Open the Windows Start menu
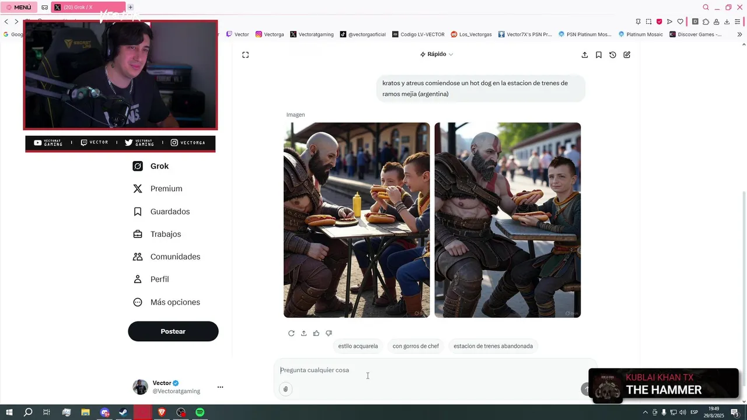The width and height of the screenshot is (747, 420). (x=9, y=412)
